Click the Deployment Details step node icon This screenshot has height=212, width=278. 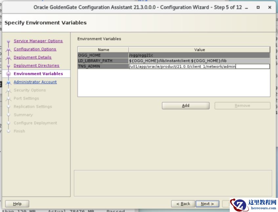[x=9, y=58]
